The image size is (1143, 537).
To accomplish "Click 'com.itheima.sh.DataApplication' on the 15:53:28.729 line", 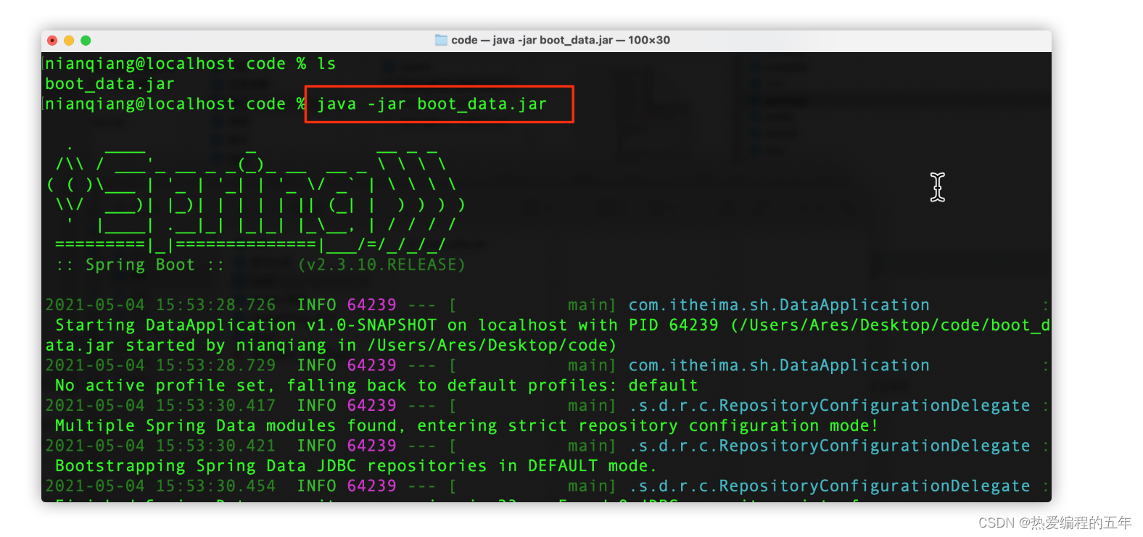I will [779, 365].
